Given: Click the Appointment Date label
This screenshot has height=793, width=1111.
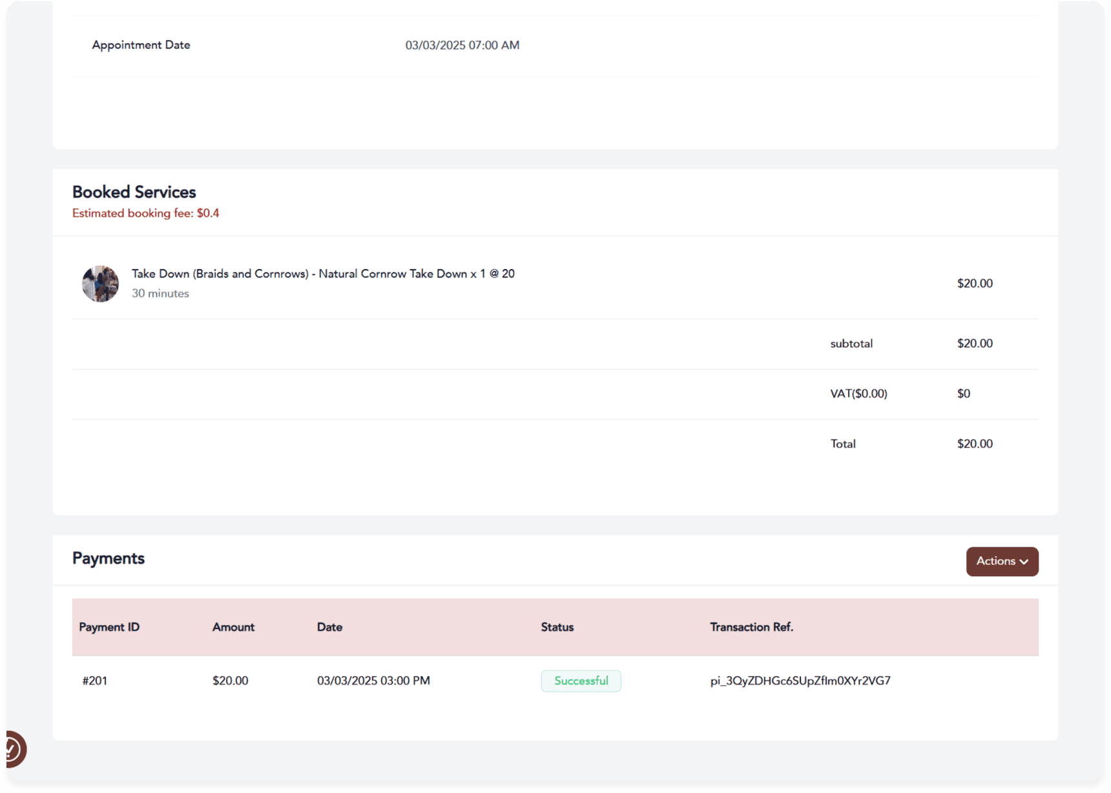Looking at the screenshot, I should [141, 45].
